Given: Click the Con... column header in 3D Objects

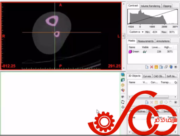Looking at the screenshot, I should click(x=154, y=82).
